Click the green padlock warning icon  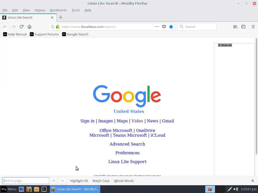coord(58,27)
